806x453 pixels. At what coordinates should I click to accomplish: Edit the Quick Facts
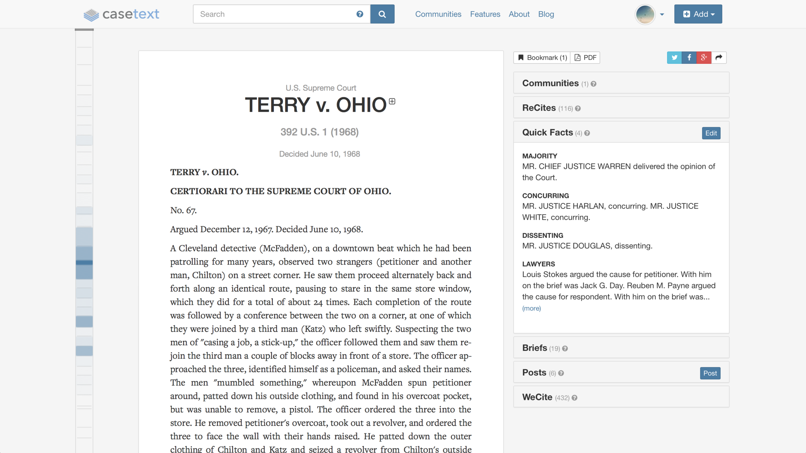tap(711, 133)
